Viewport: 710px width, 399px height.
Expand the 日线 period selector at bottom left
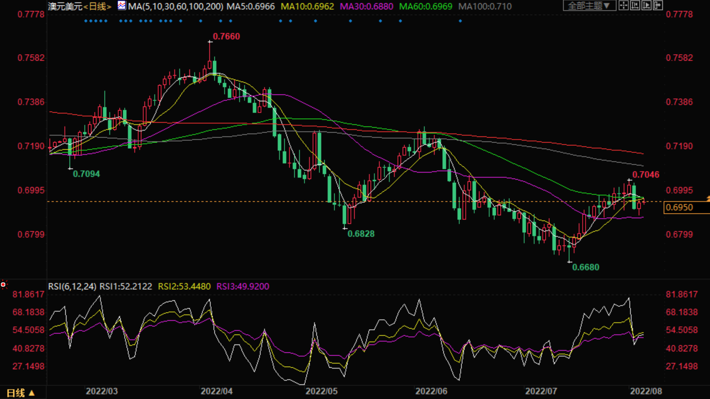(20, 393)
